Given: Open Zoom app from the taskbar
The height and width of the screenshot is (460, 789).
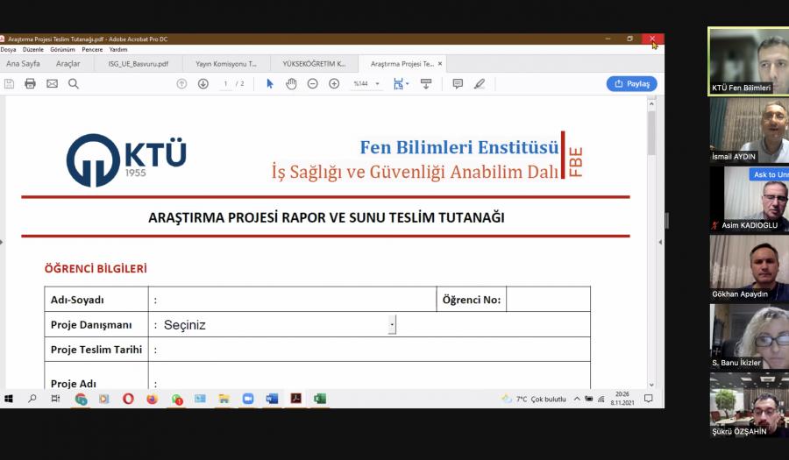Looking at the screenshot, I should tap(248, 399).
